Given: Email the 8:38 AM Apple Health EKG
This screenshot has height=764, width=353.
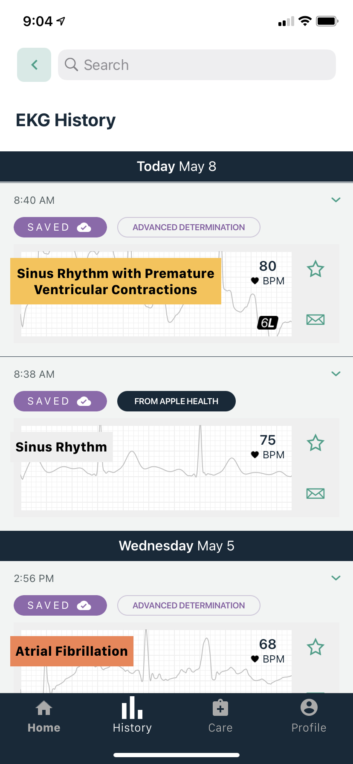Looking at the screenshot, I should (x=315, y=493).
